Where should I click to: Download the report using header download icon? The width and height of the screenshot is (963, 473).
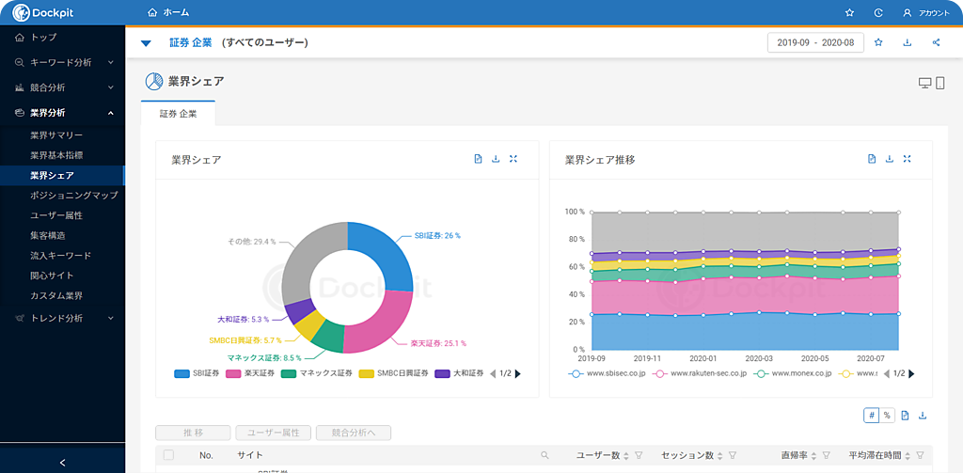pyautogui.click(x=907, y=42)
